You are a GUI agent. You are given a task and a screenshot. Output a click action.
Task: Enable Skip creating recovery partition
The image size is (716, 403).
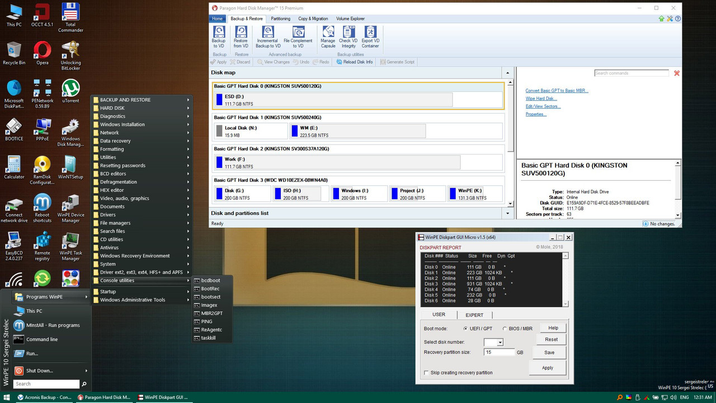click(x=426, y=373)
